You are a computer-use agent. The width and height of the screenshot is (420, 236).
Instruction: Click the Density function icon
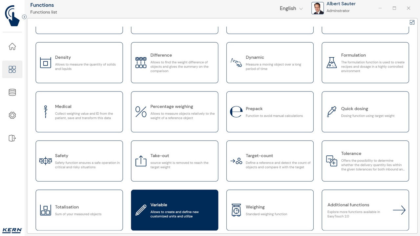[46, 63]
